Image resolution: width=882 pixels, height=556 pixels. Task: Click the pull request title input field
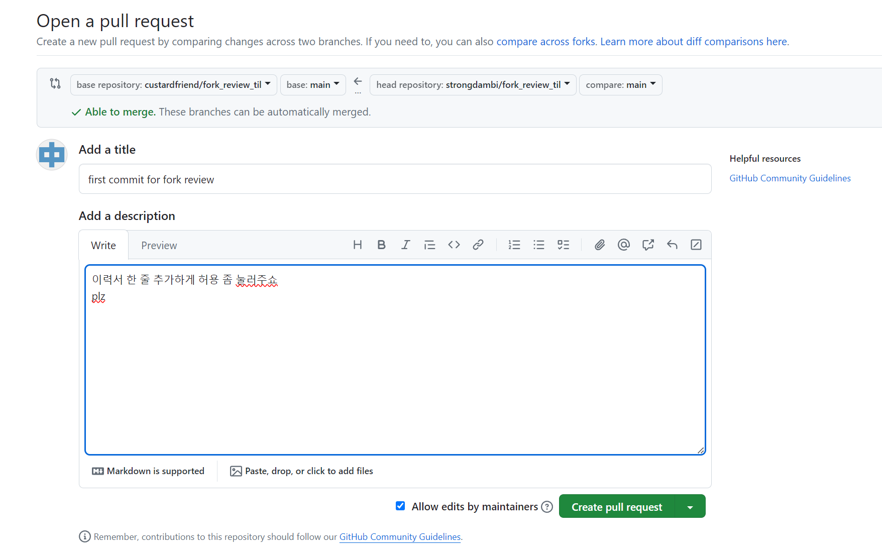(395, 179)
